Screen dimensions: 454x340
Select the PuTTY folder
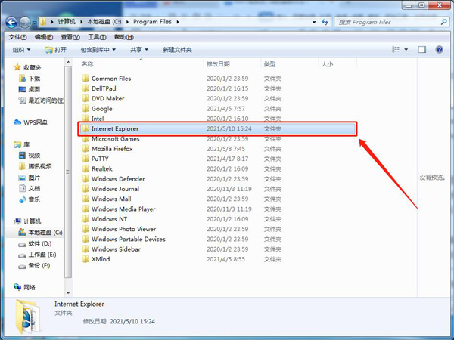[95, 159]
